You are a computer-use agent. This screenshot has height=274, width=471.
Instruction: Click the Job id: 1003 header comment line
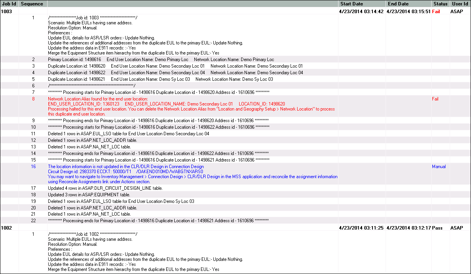(x=92, y=18)
